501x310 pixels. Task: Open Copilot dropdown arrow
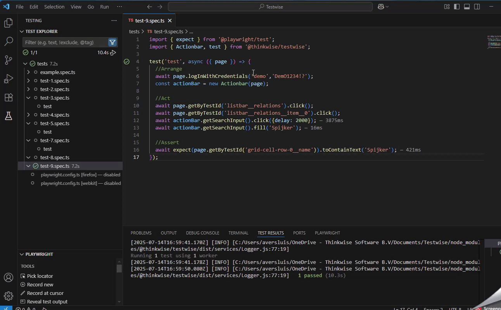[387, 7]
